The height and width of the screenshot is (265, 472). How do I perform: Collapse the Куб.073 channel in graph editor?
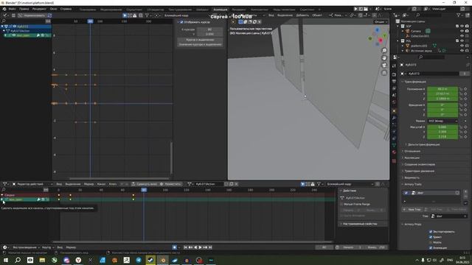point(2,26)
